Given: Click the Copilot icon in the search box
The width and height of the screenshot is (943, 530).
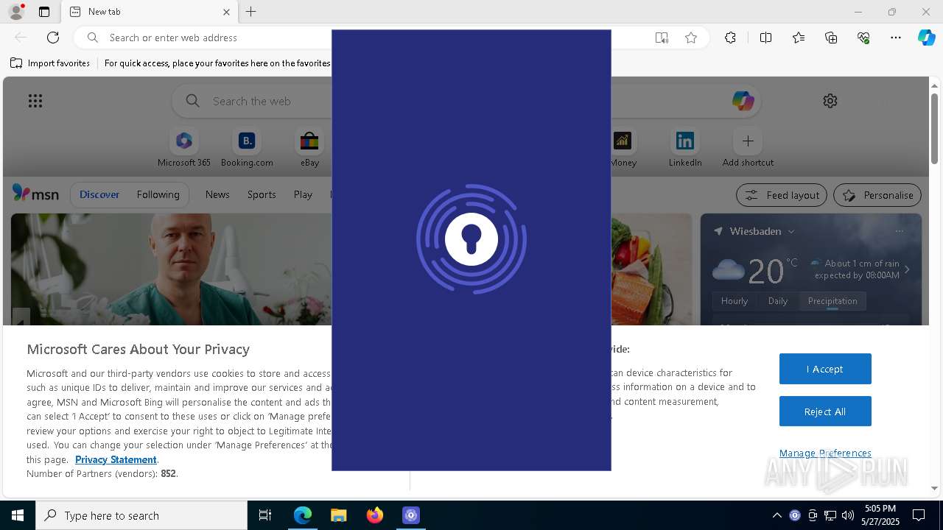Looking at the screenshot, I should tap(743, 101).
